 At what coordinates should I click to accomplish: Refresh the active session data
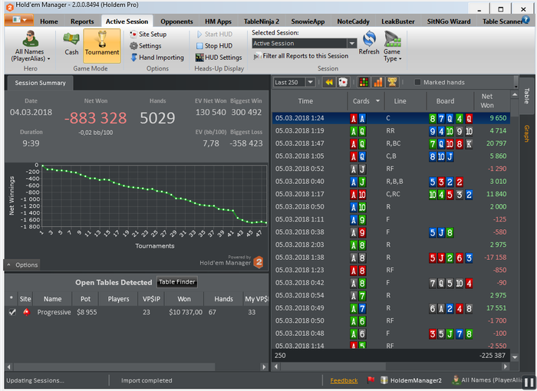coord(369,43)
